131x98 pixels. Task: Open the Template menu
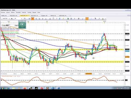click(18, 13)
